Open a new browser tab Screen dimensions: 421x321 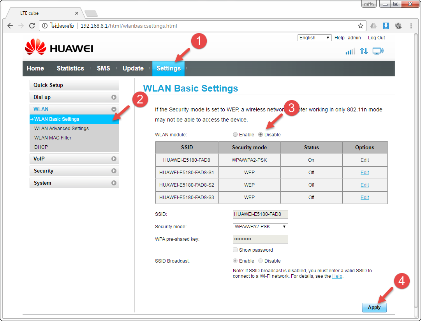tap(91, 13)
